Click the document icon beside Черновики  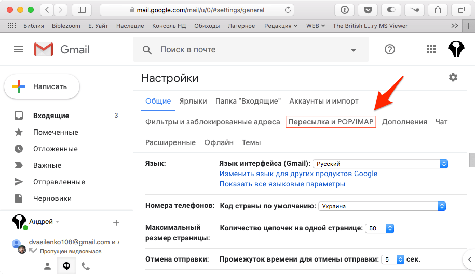pos(19,198)
